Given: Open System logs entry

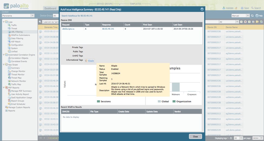Looking at the screenshot, I should click(14, 48).
